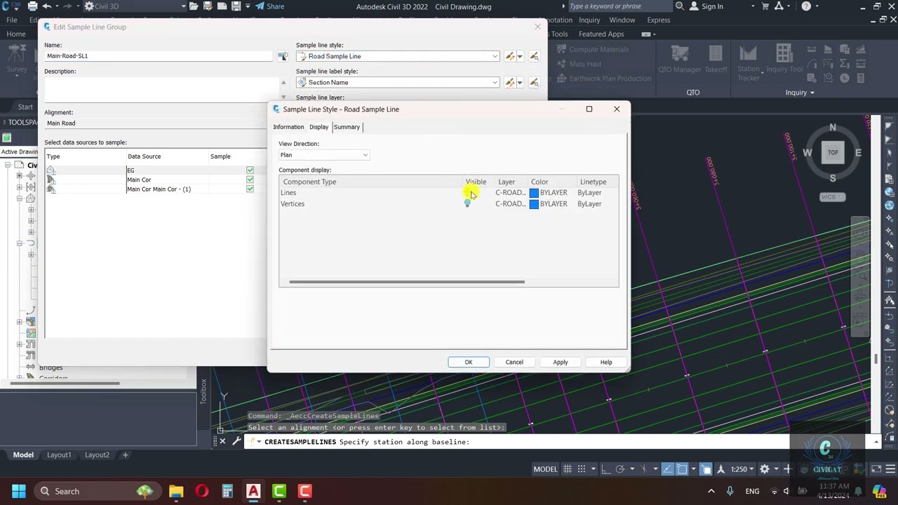Toggle the Vertices visibility lightbulb
The height and width of the screenshot is (505, 898).
coord(467,203)
